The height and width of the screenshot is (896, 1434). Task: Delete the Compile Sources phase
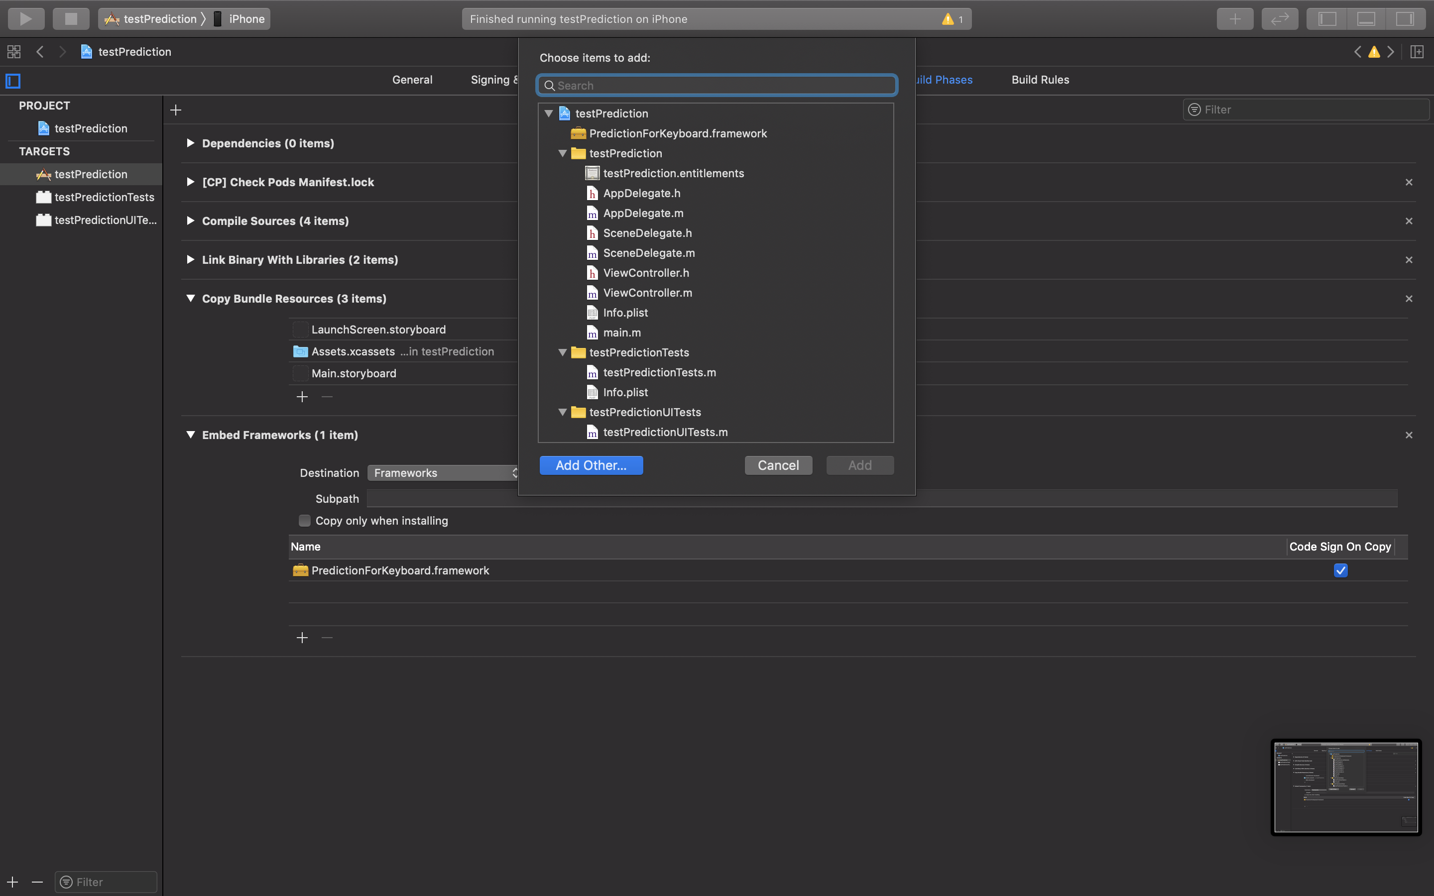[x=1409, y=221]
